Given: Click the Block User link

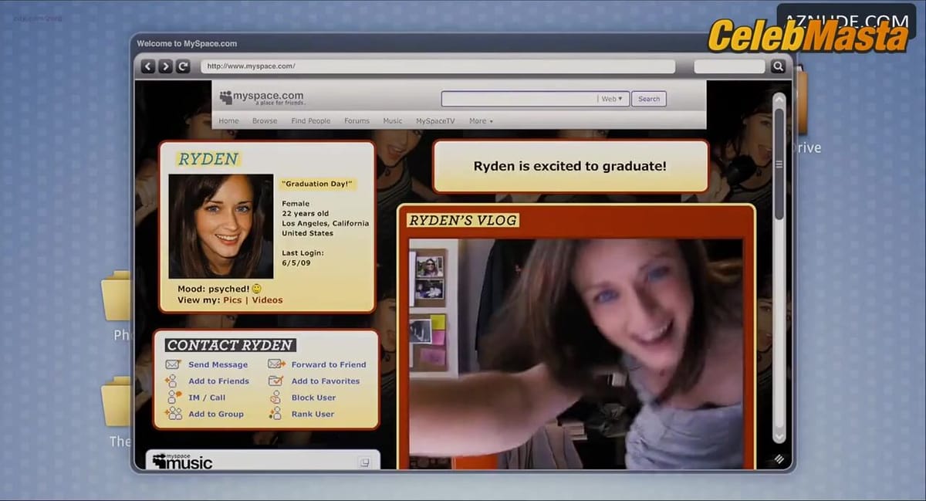Looking at the screenshot, I should 313,398.
